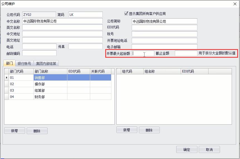Select the 部门 tab

coord(9,64)
